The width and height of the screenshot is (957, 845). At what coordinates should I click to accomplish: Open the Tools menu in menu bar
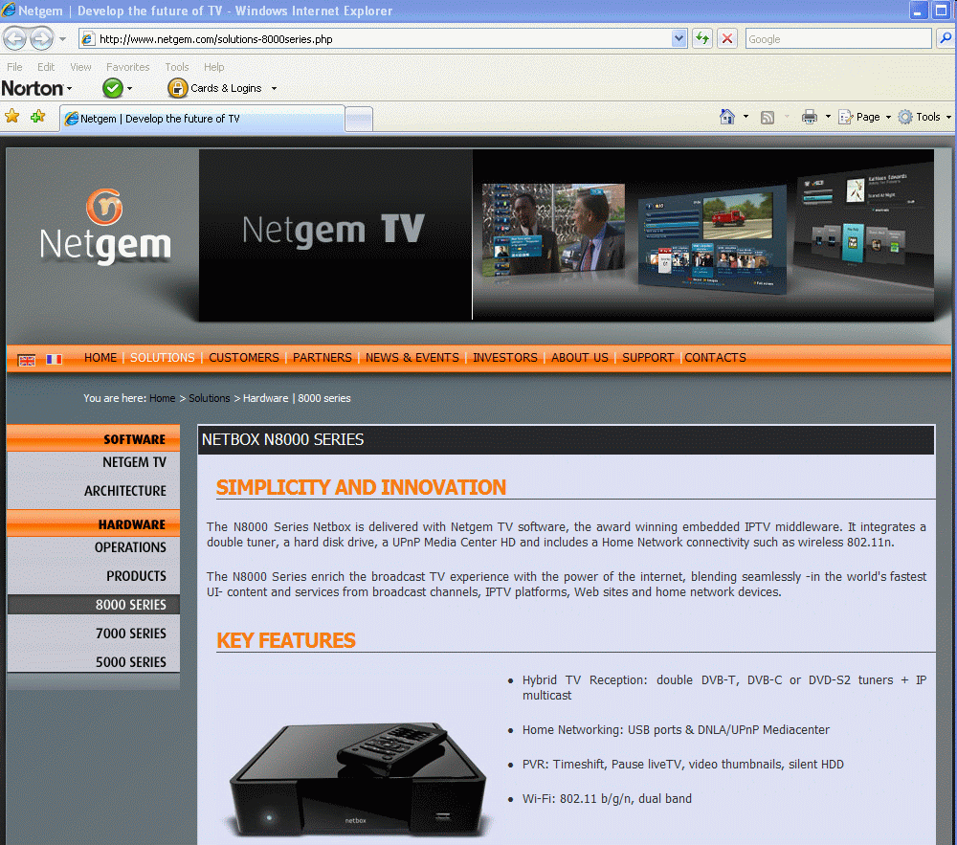(176, 67)
